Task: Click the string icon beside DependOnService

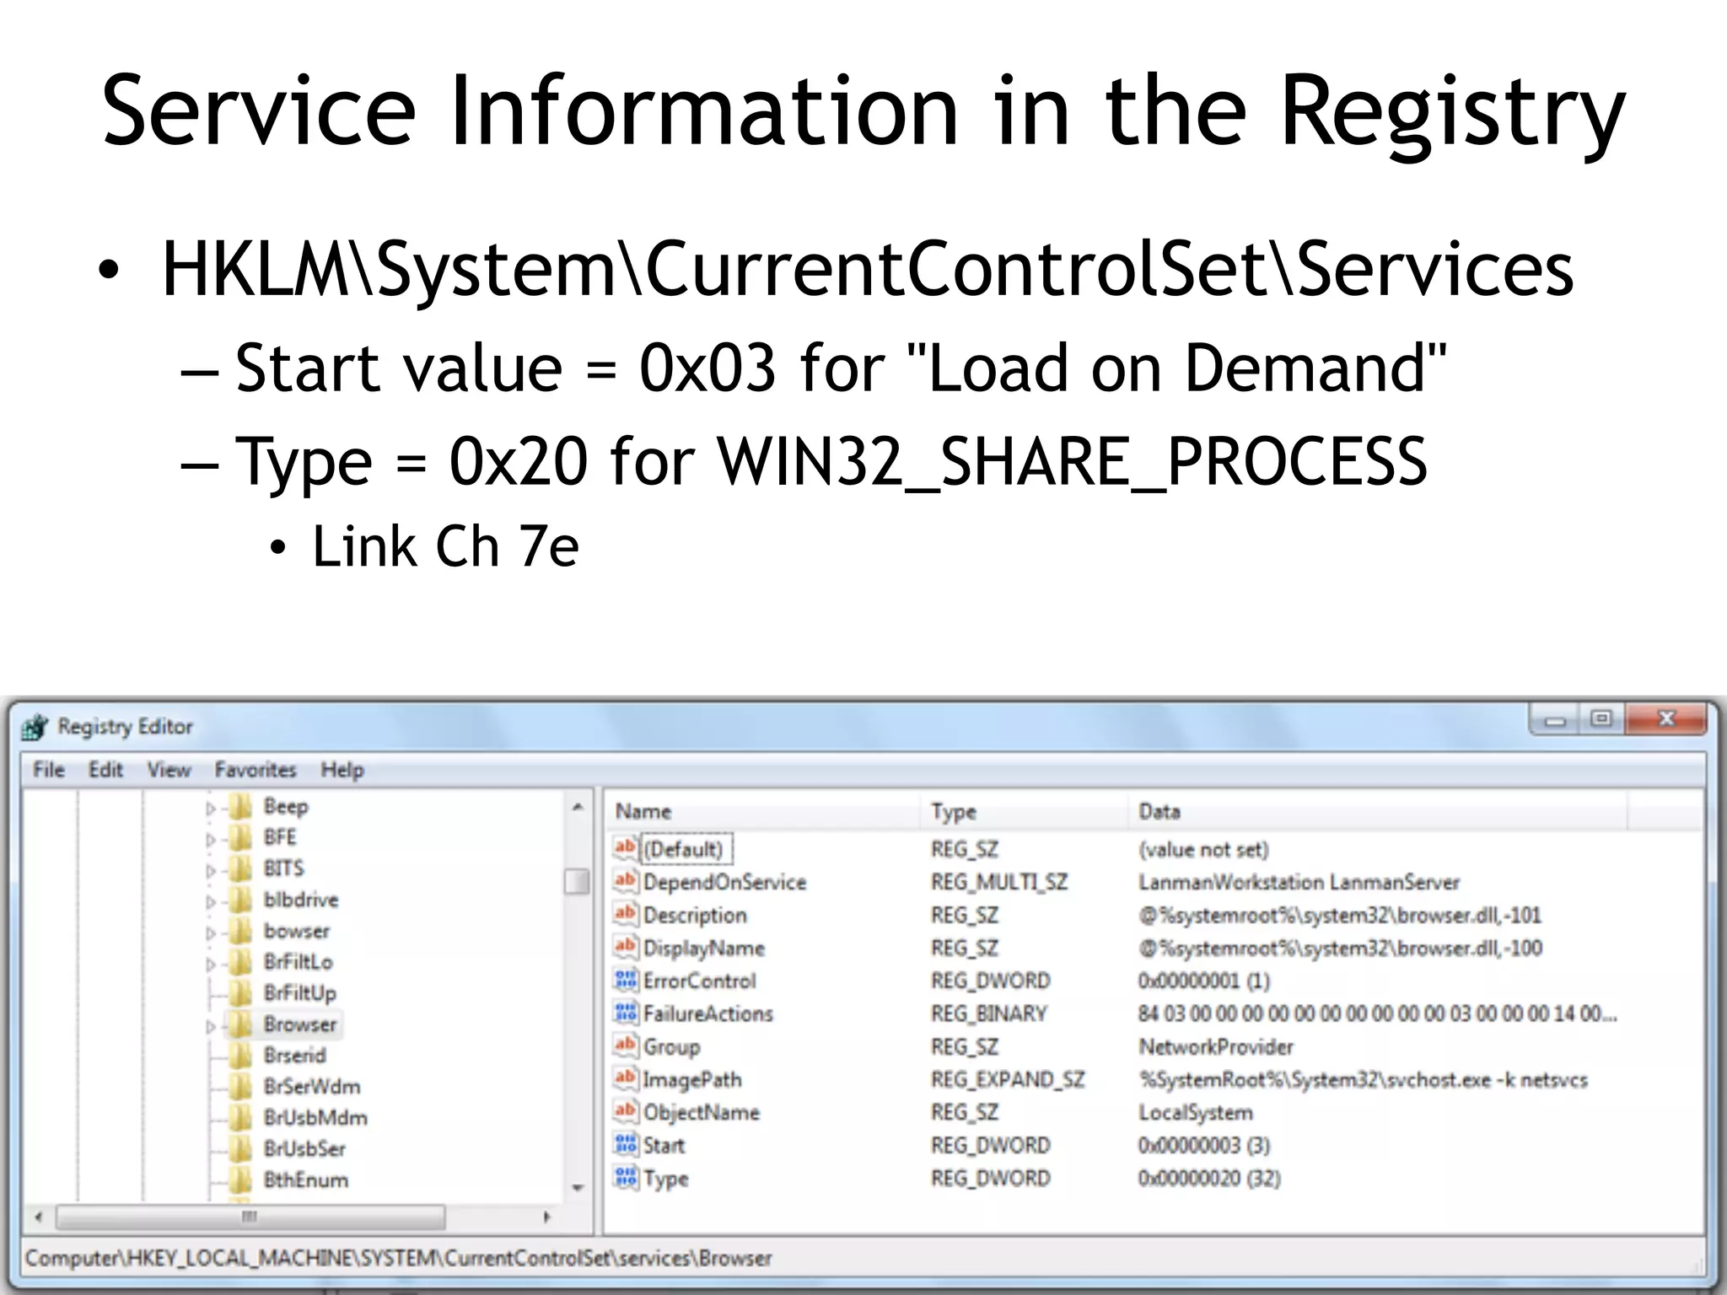Action: coord(626,881)
